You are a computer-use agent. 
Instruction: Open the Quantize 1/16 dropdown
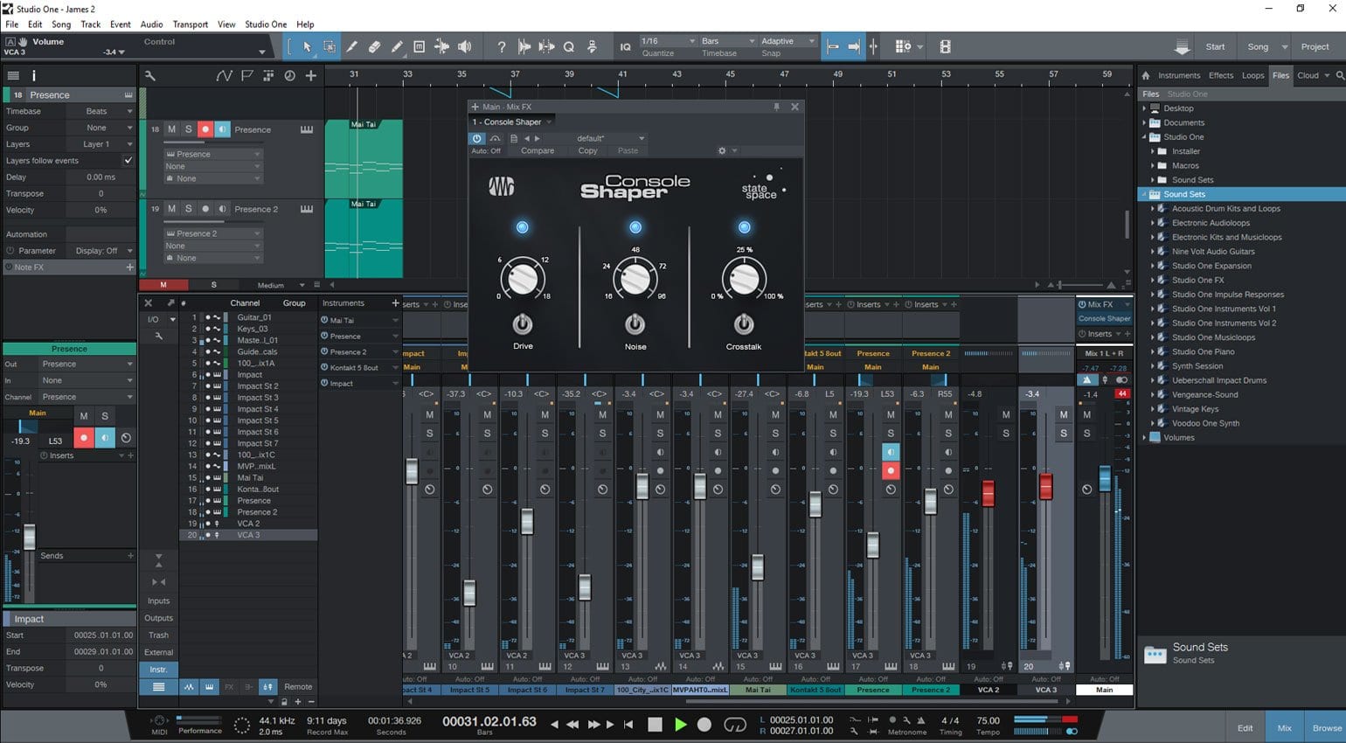pyautogui.click(x=668, y=41)
